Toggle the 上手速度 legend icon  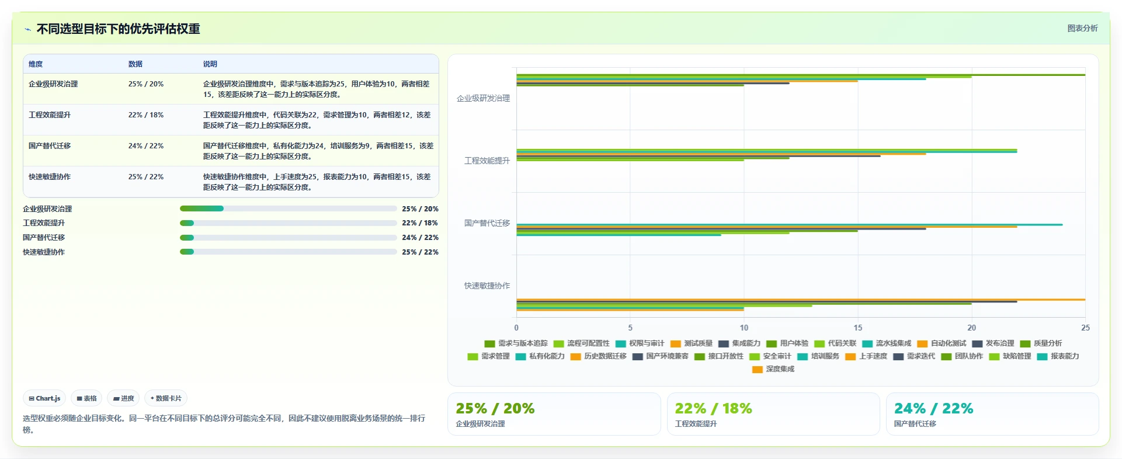click(x=850, y=357)
